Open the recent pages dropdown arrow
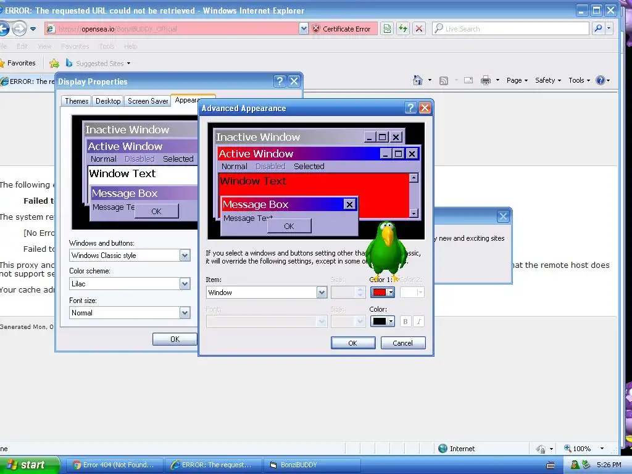632x474 pixels. (33, 28)
